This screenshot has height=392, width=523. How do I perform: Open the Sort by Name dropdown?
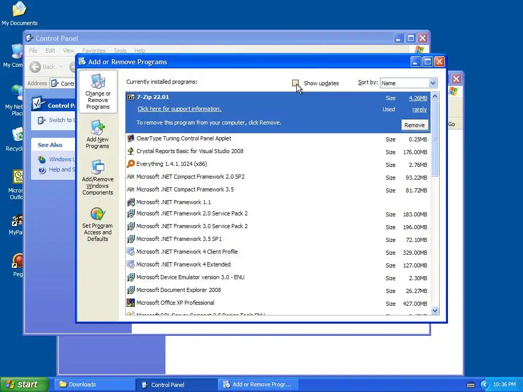409,83
